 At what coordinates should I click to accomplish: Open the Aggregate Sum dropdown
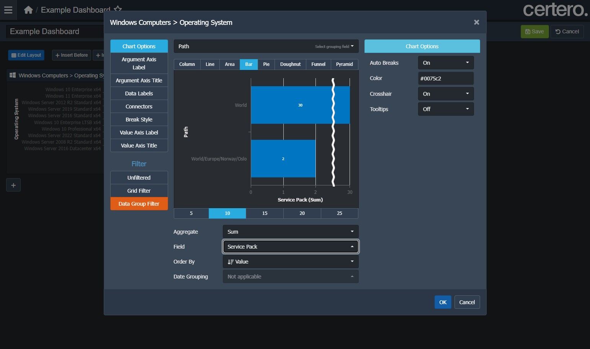pos(290,232)
